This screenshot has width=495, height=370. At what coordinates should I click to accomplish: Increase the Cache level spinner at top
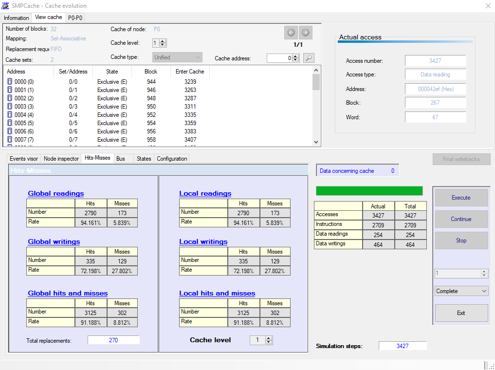coord(163,41)
